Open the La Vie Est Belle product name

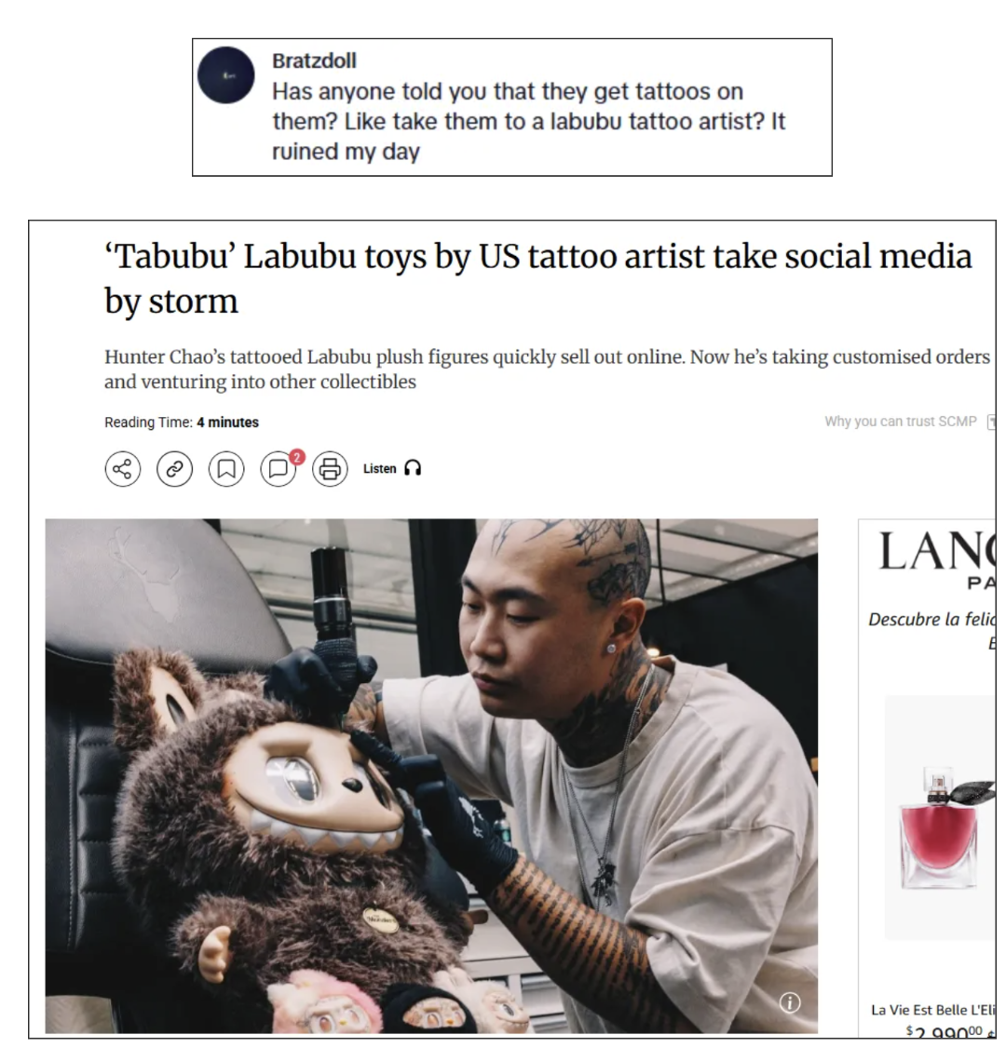click(933, 1010)
